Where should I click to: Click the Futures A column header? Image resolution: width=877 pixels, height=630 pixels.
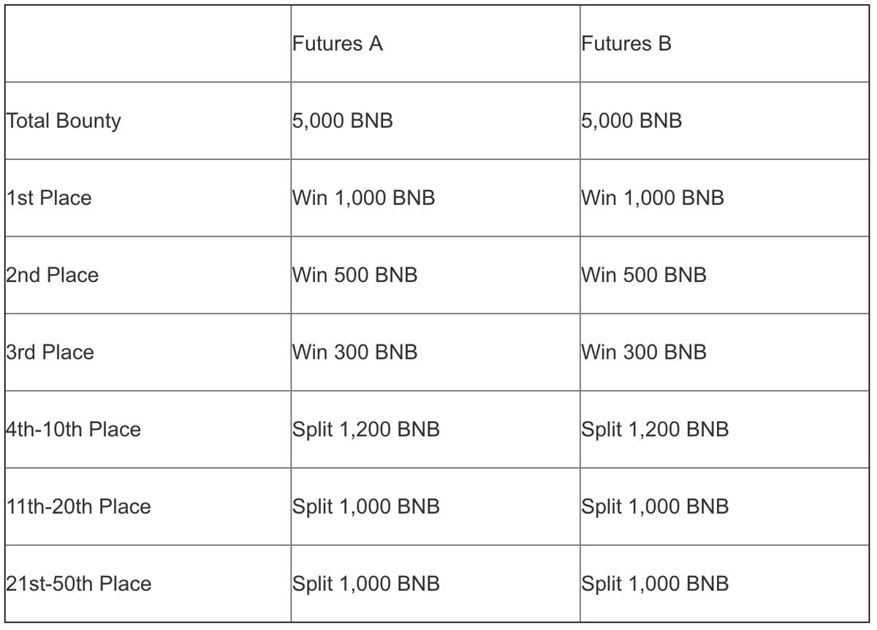click(338, 44)
